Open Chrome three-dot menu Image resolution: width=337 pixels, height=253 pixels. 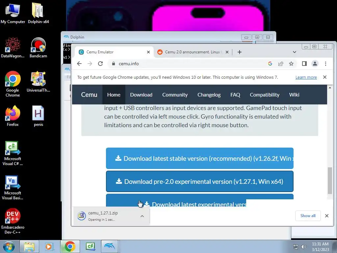(325, 64)
